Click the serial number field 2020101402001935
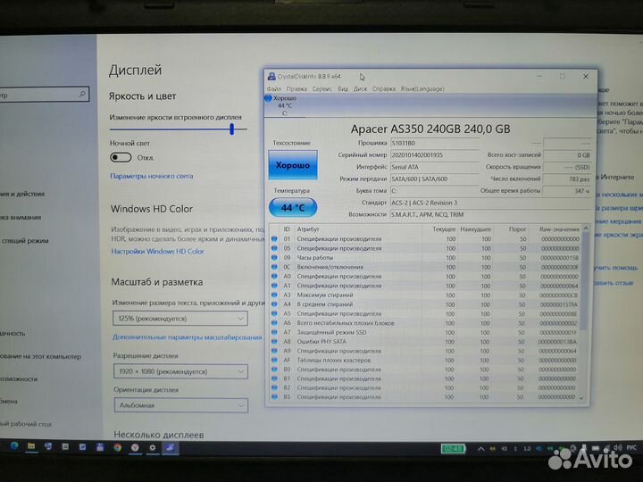Screen dimensions: 643x482 (434, 155)
